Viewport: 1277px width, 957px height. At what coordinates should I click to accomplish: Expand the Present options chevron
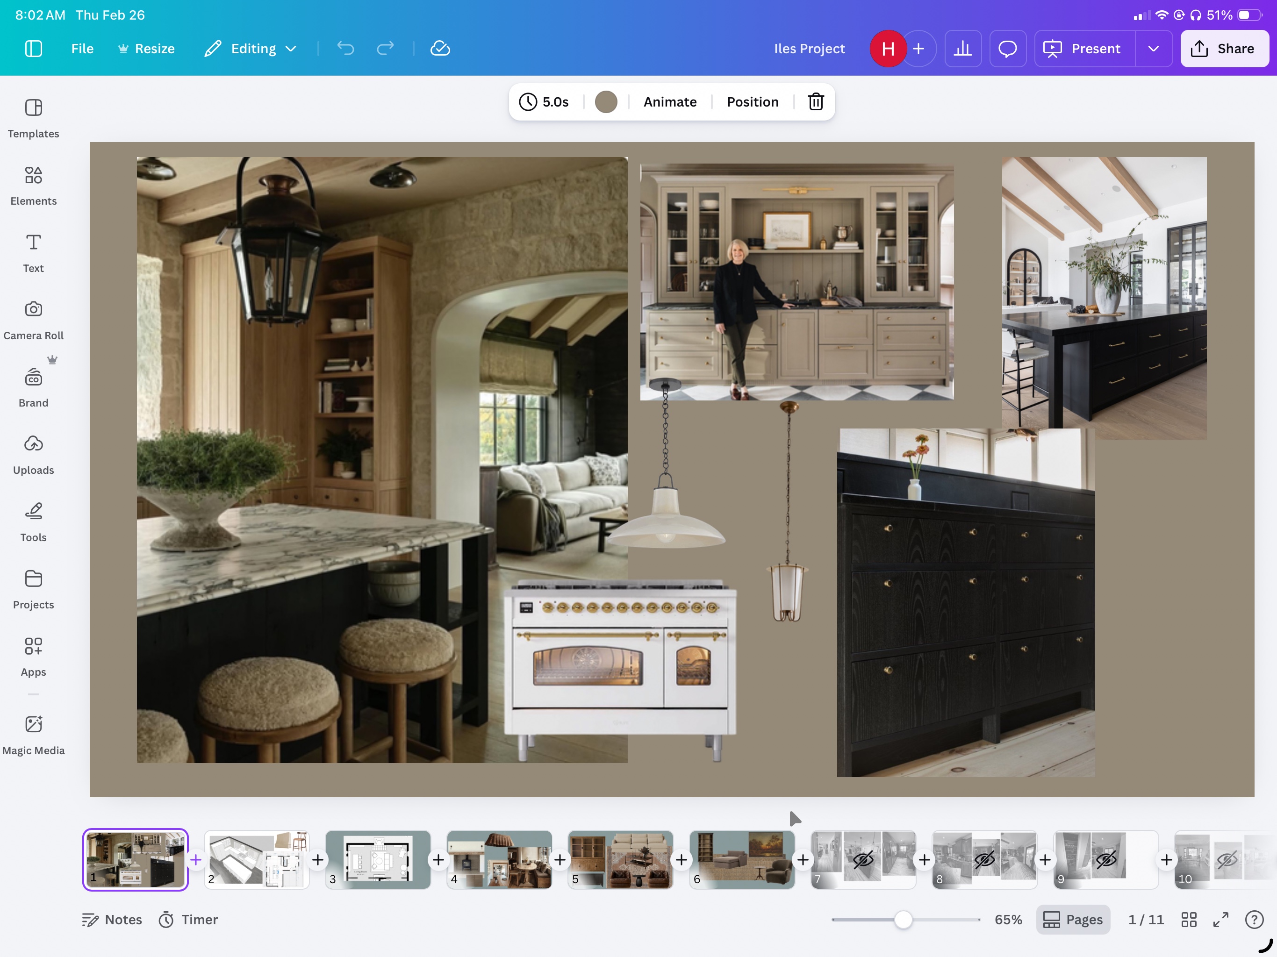click(1153, 49)
